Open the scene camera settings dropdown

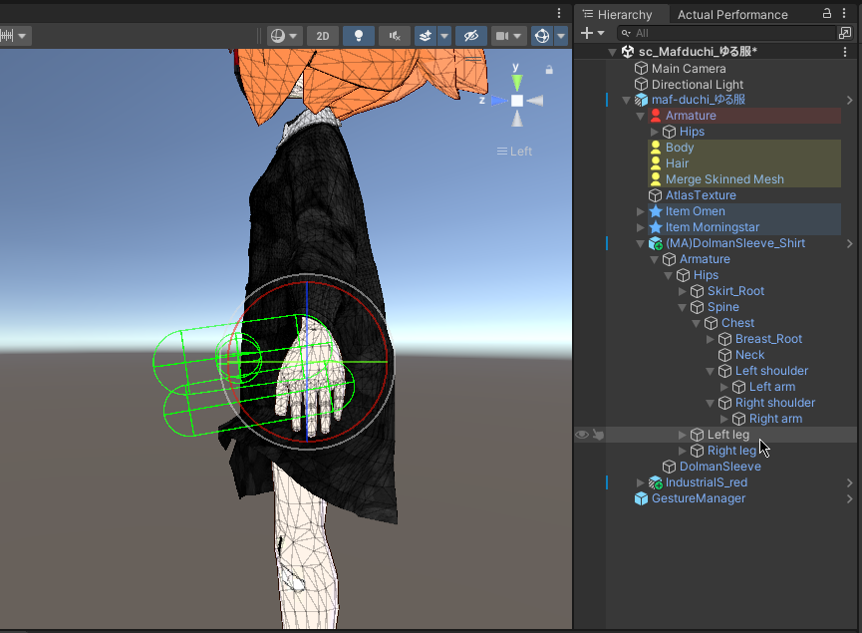(x=508, y=36)
